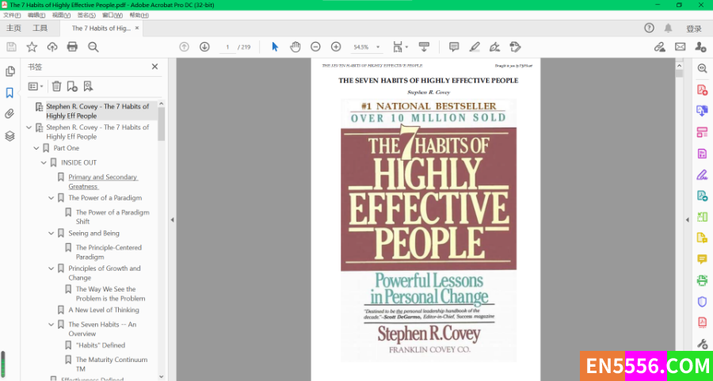Open the 窗口 menu
713x381 pixels.
[x=112, y=16]
